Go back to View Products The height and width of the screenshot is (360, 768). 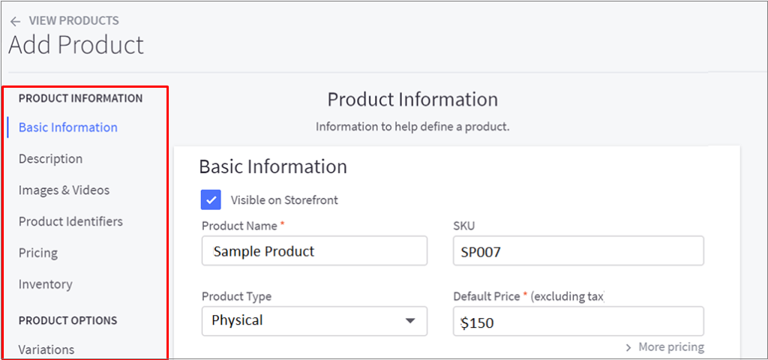point(73,21)
